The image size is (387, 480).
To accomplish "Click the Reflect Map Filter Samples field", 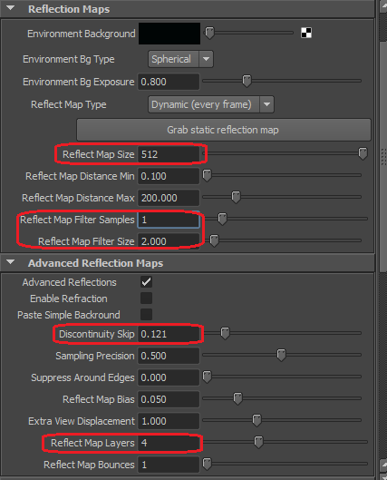I will tap(169, 220).
